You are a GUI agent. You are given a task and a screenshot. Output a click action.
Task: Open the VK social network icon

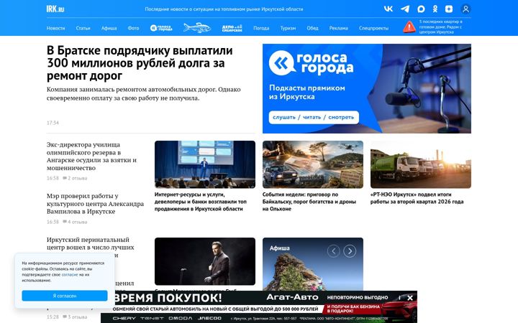388,9
